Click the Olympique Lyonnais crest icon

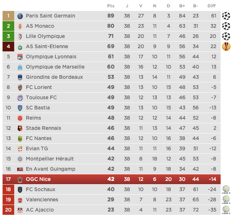(x=20, y=57)
